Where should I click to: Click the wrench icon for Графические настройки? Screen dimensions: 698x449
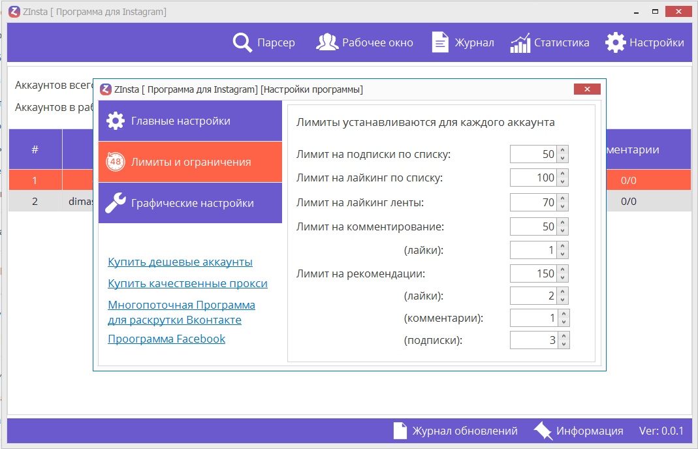click(116, 203)
